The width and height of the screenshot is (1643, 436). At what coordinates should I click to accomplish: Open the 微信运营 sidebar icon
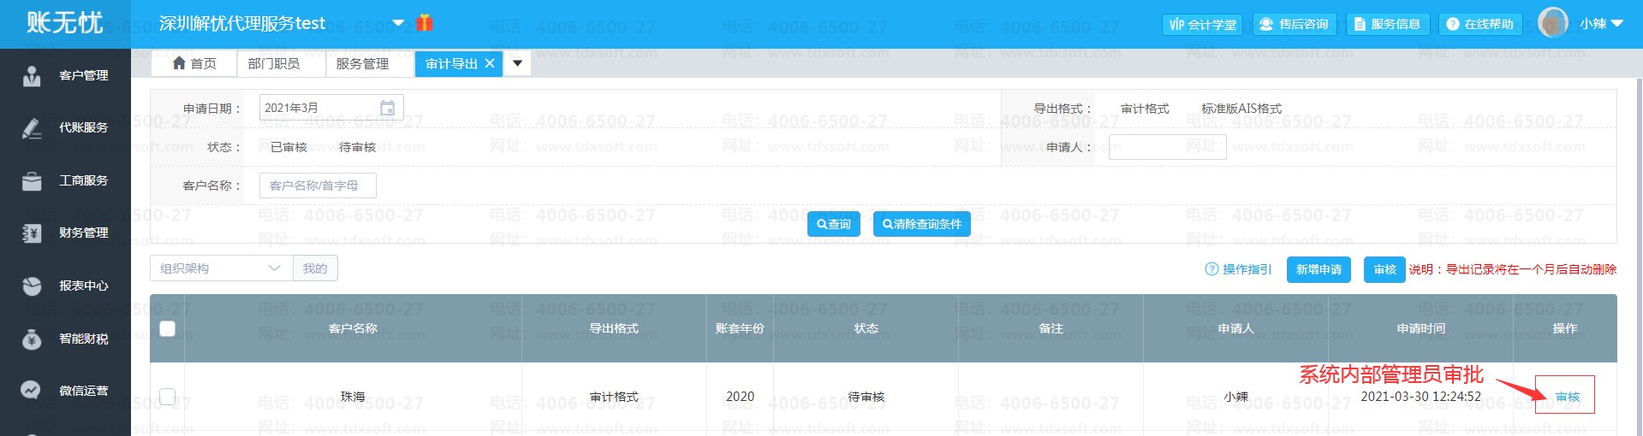coord(32,391)
